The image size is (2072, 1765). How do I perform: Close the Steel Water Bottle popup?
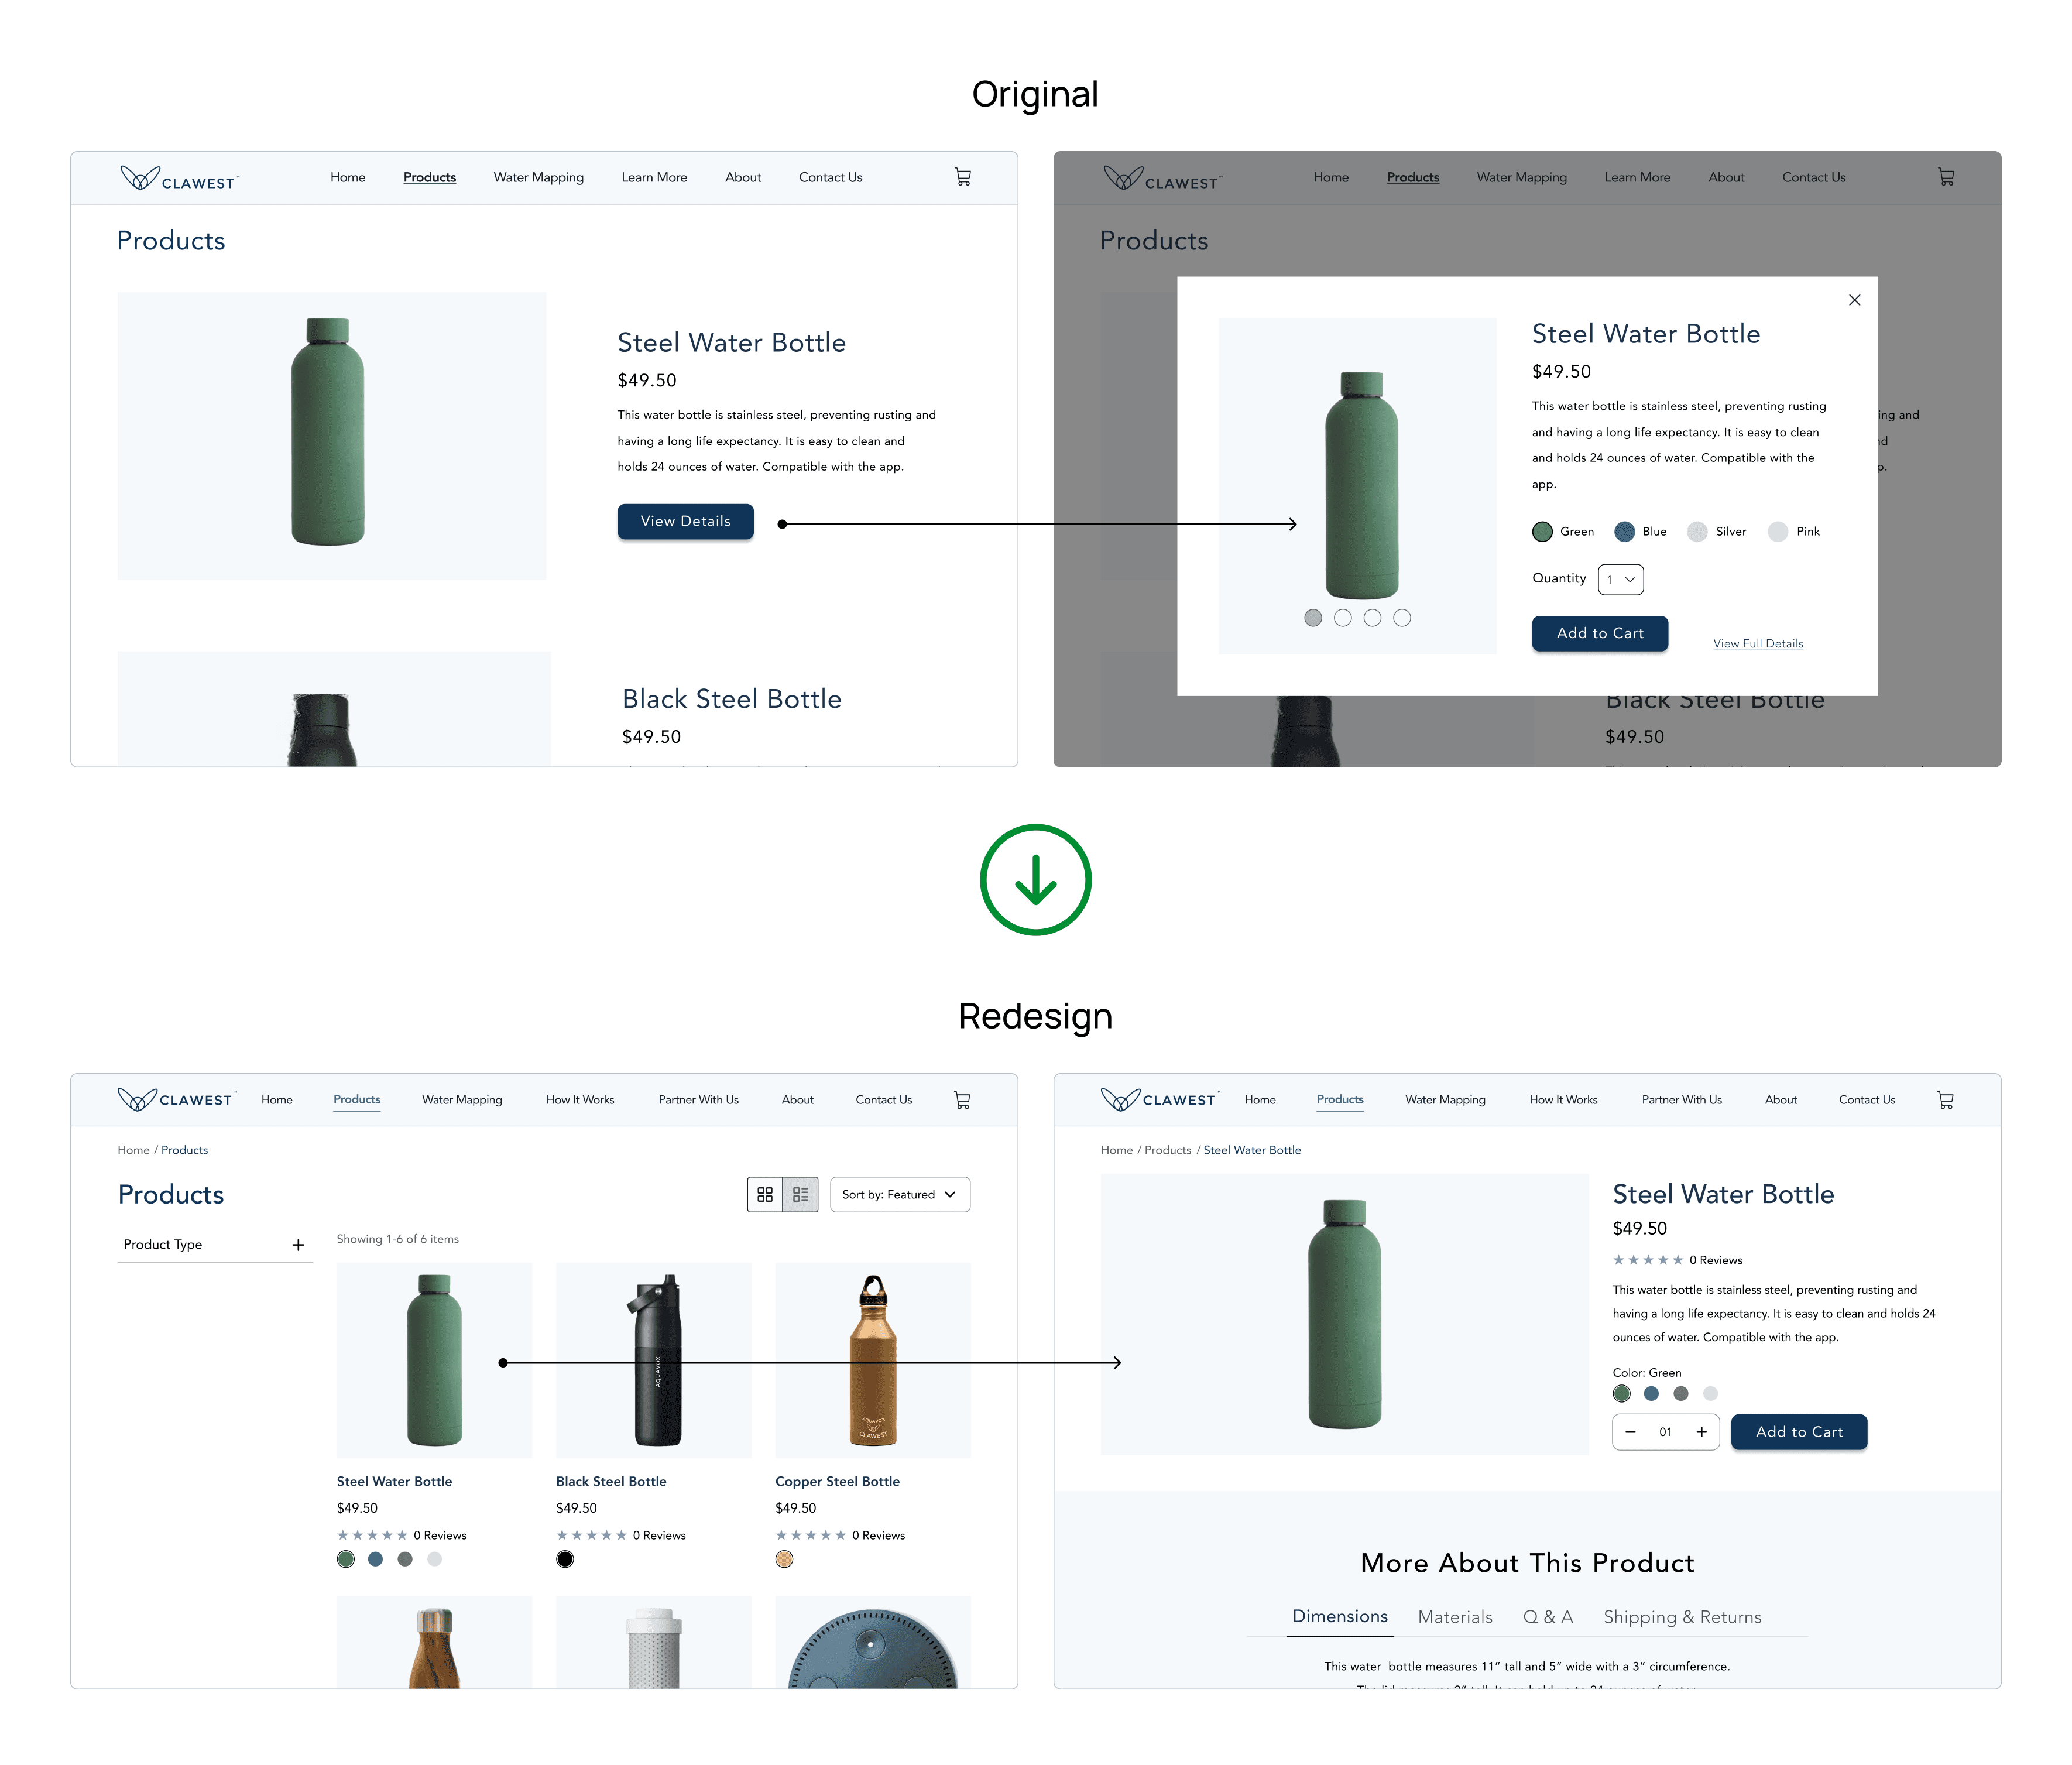point(1854,300)
